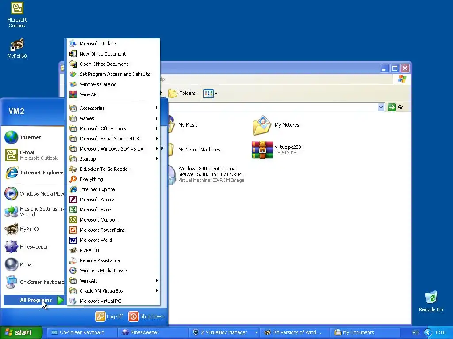
Task: Expand the Oracle VM VirtualBox submenu
Action: [113, 291]
